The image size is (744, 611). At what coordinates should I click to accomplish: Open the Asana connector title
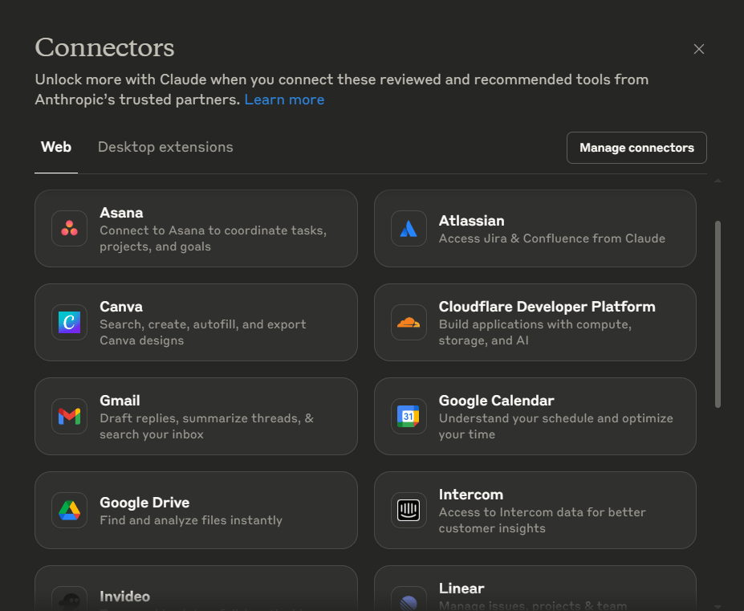(121, 213)
